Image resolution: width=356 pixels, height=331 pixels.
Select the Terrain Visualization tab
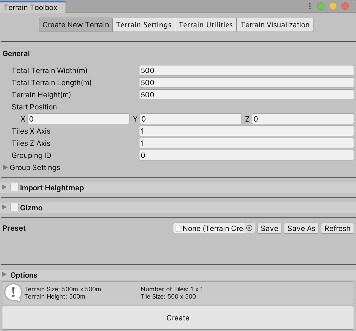[x=275, y=25]
